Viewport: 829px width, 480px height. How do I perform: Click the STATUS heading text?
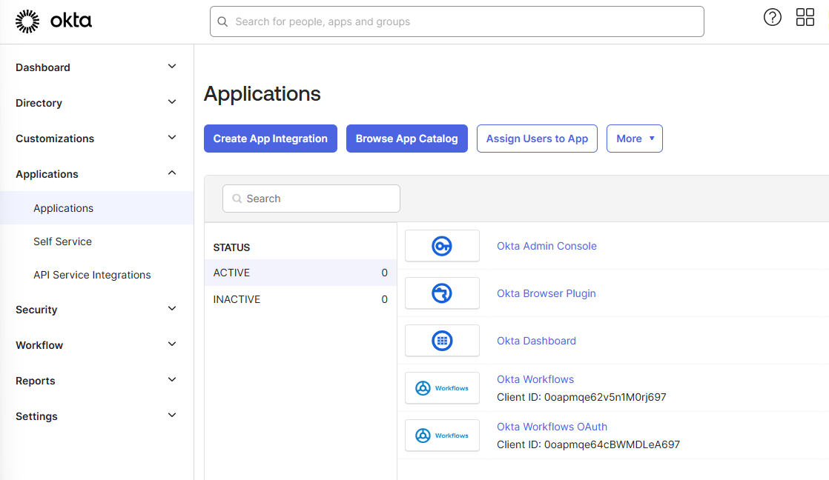point(231,247)
